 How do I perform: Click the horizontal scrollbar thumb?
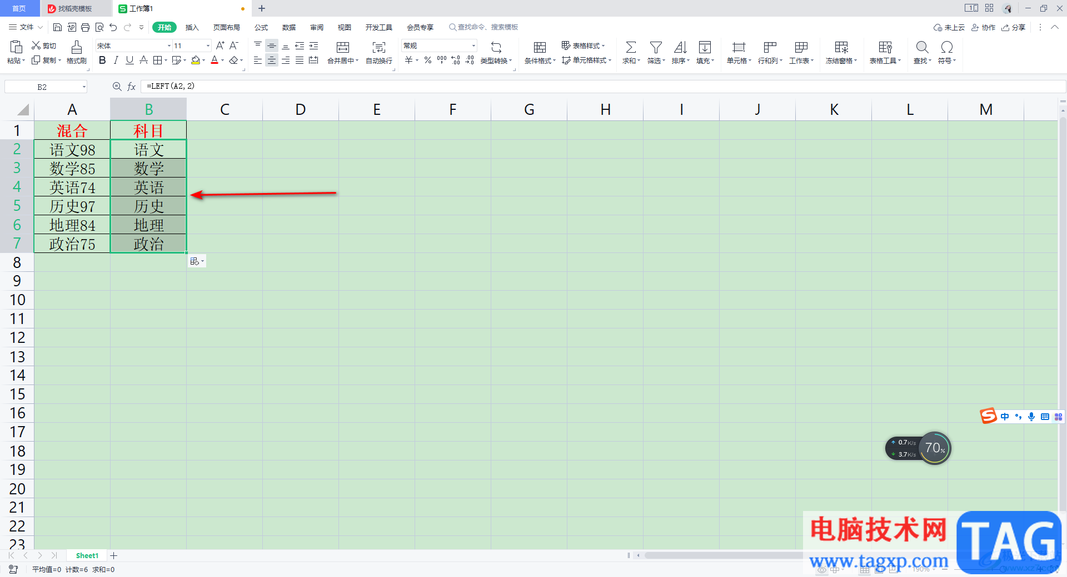(x=722, y=555)
